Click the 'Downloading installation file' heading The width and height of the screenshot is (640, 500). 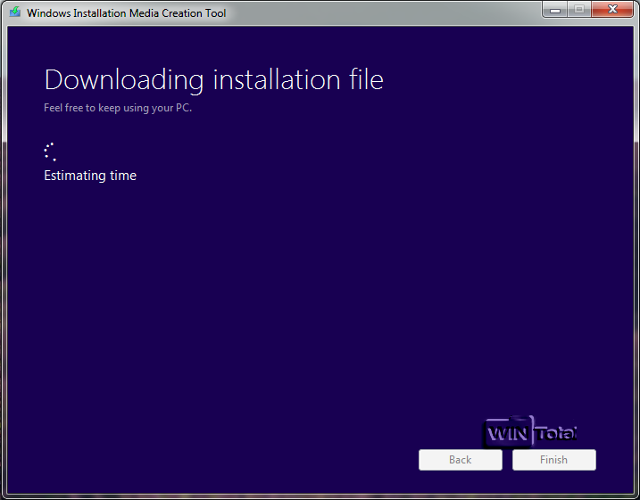point(214,80)
